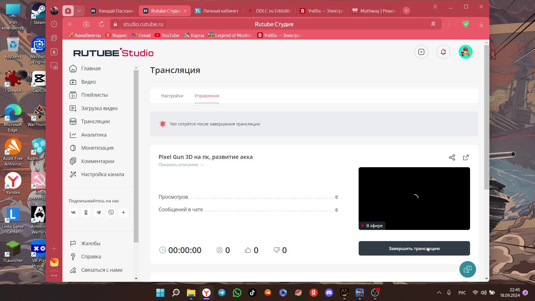Open Жалобы link in sidebar
Viewport: 535px width, 301px height.
pyautogui.click(x=91, y=244)
